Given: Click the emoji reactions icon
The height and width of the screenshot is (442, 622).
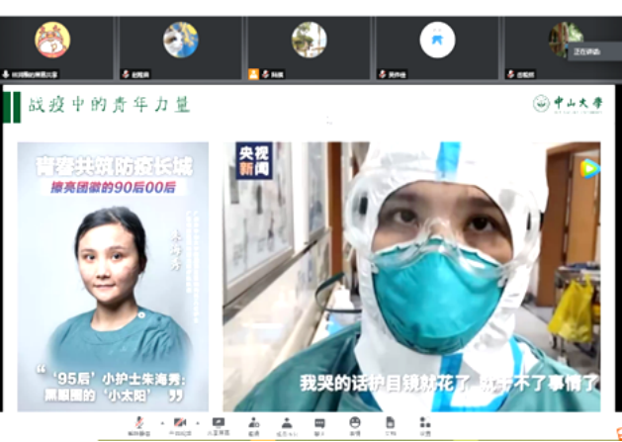Looking at the screenshot, I should click(354, 424).
